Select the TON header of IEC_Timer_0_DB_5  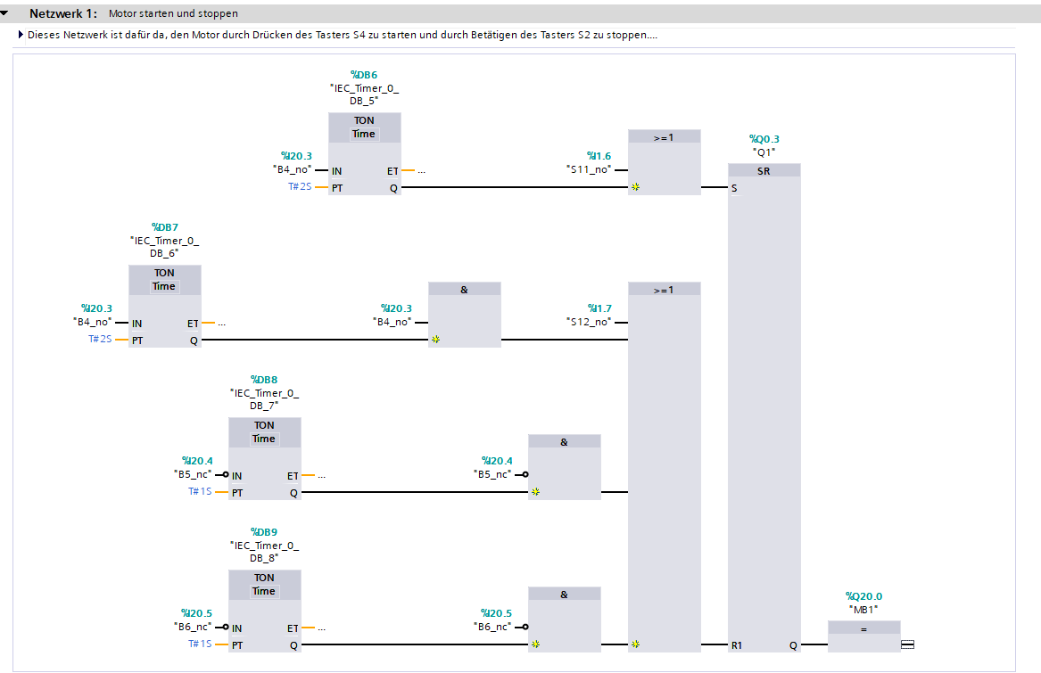(x=364, y=120)
